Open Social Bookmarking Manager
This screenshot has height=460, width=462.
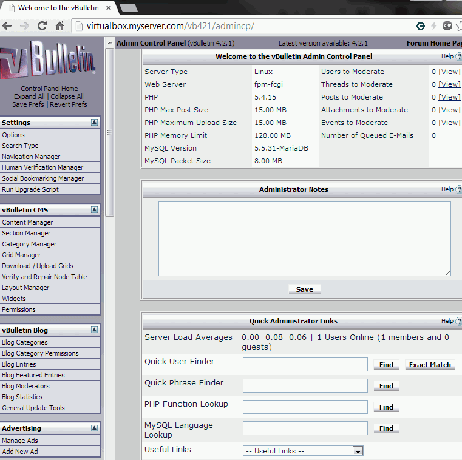pyautogui.click(x=50, y=178)
